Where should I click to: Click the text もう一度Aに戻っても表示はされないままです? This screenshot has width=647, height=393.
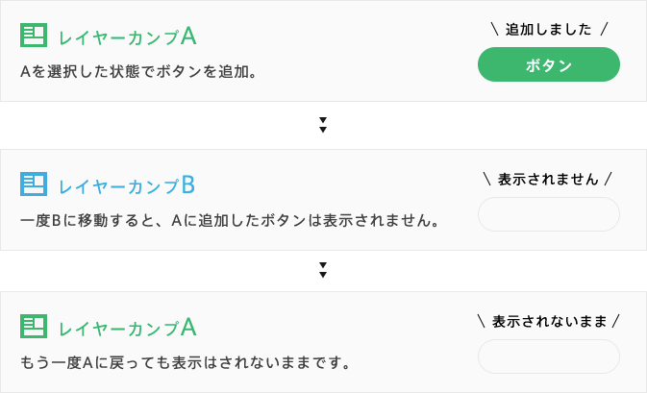184,363
